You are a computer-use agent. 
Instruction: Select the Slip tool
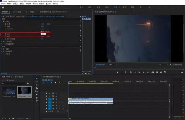coord(37,91)
